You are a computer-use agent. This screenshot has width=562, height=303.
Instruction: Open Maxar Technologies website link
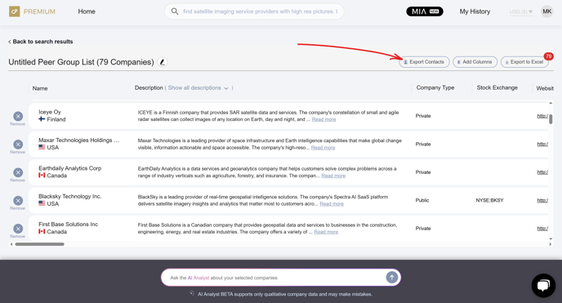[x=542, y=144]
